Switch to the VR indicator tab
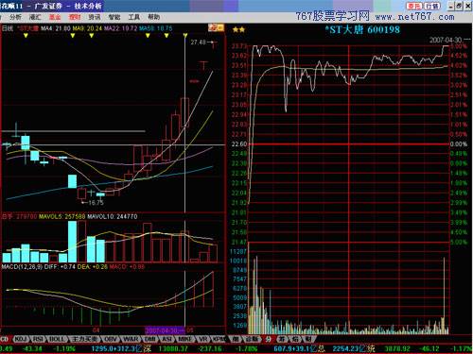 pyautogui.click(x=202, y=339)
